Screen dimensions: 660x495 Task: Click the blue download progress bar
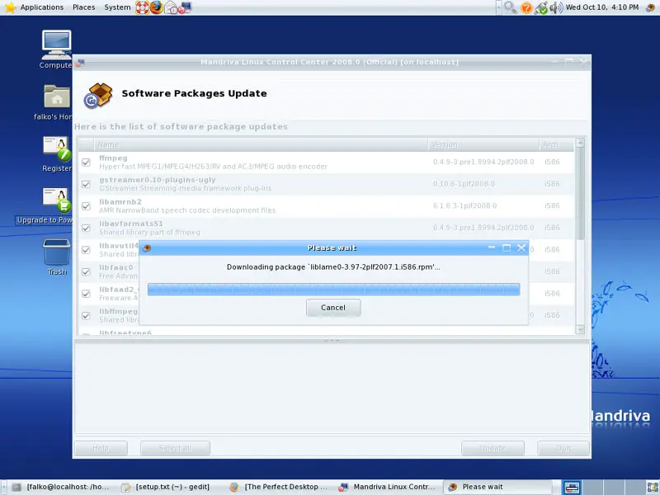pos(334,290)
